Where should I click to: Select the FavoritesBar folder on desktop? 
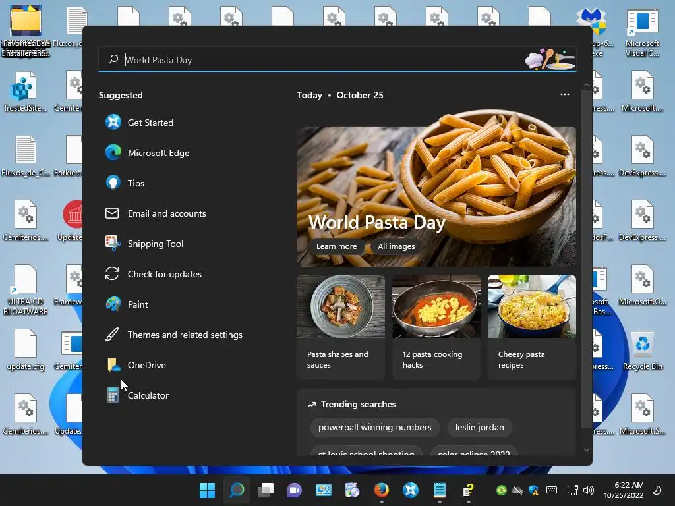pyautogui.click(x=26, y=31)
